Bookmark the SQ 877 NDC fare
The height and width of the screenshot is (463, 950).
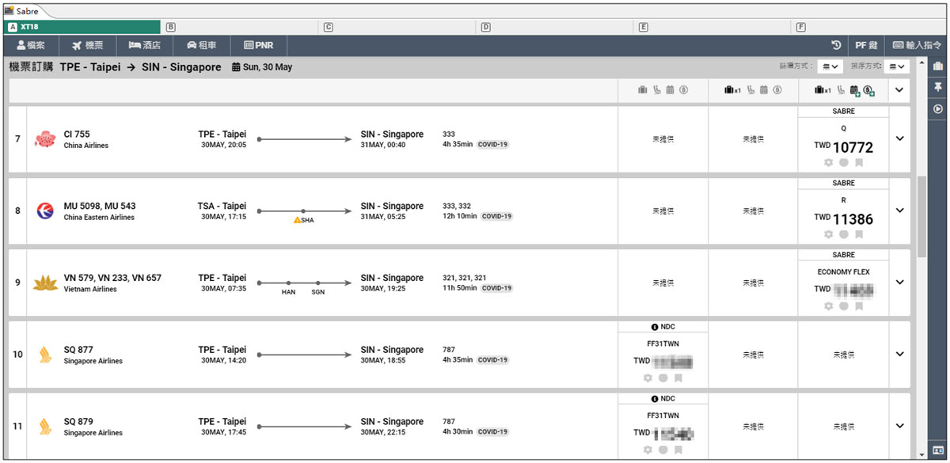coord(678,378)
